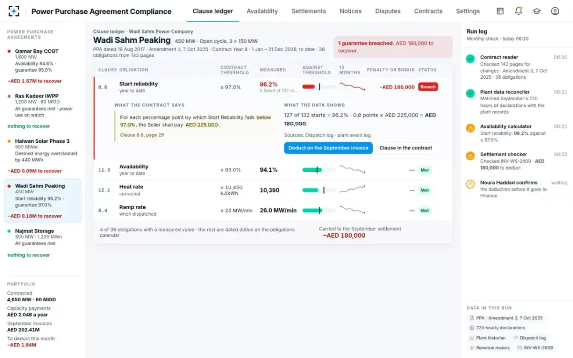Click the Met badge for Heat rate
Screen dimensions: 573x358
[424, 190]
